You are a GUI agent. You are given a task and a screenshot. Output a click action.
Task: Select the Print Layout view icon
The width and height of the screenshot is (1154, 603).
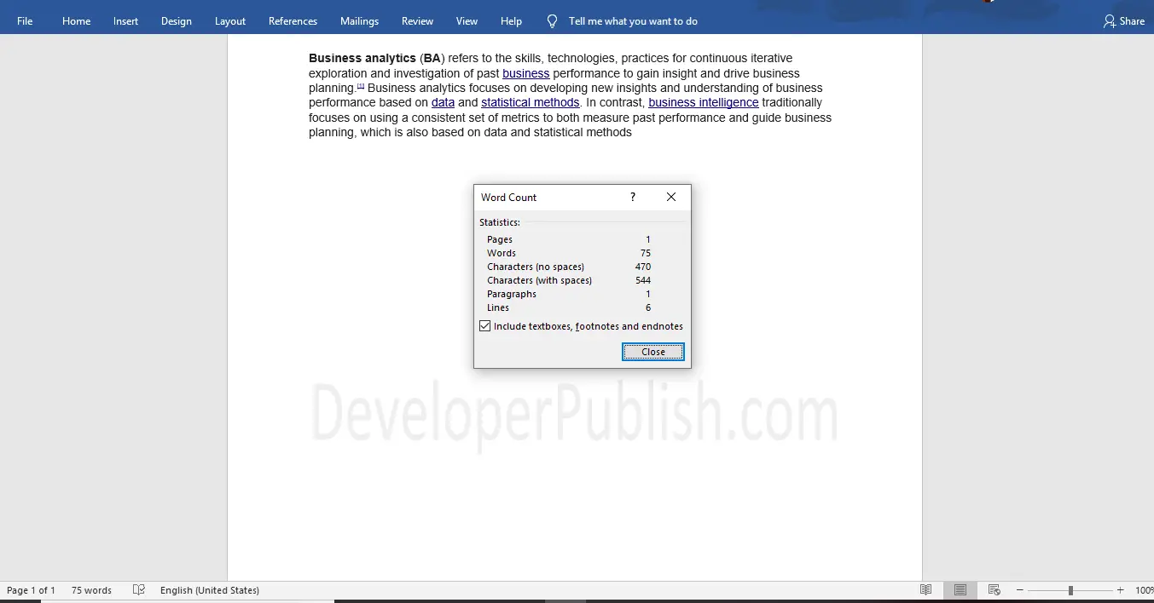point(960,590)
